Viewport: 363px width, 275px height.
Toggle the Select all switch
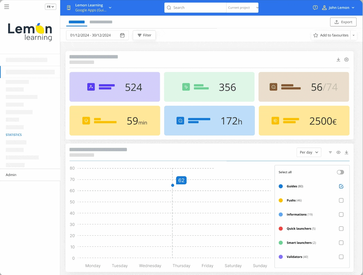tap(340, 172)
